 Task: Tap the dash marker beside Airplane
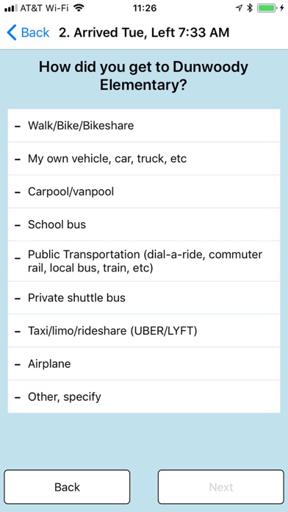coord(18,364)
